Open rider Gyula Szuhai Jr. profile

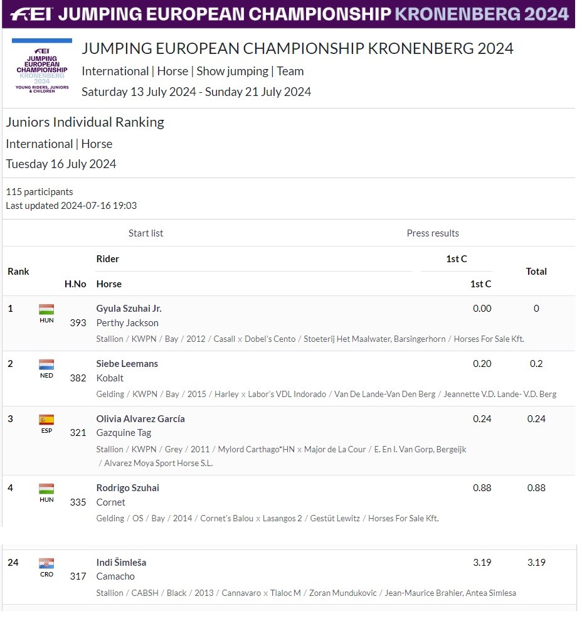(129, 309)
